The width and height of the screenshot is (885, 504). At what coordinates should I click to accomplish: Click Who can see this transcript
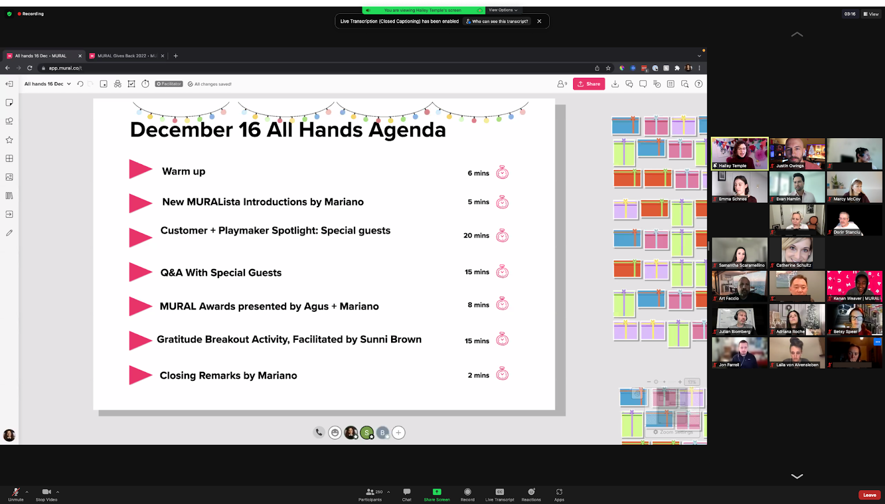coord(497,22)
